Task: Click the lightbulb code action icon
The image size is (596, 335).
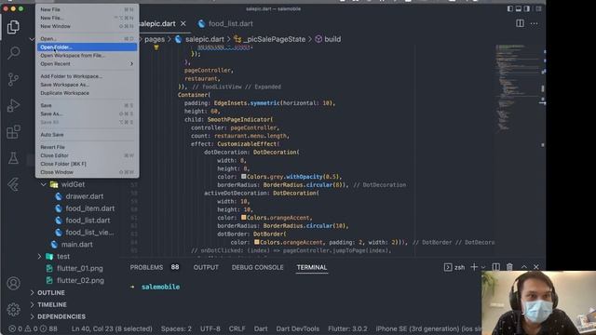Action: [156, 47]
